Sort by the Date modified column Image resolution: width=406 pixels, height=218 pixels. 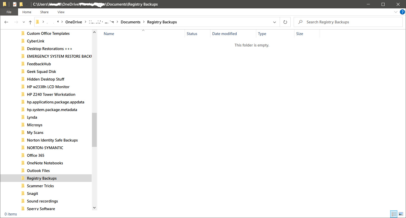(x=224, y=34)
